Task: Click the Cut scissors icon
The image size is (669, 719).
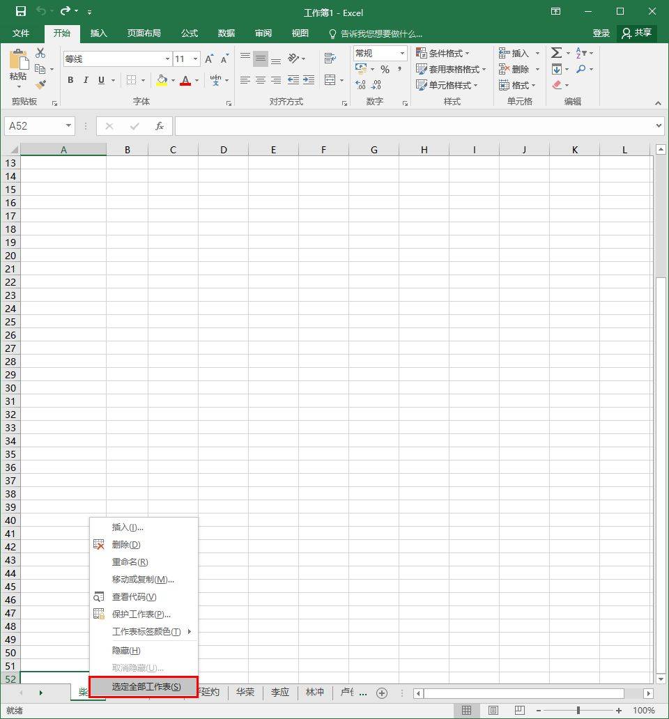Action: [40, 53]
